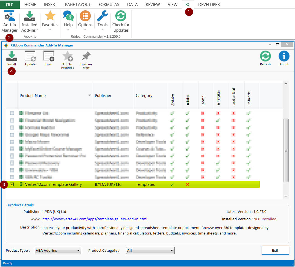Tick the checkbox in the last blurred row

point(12,177)
